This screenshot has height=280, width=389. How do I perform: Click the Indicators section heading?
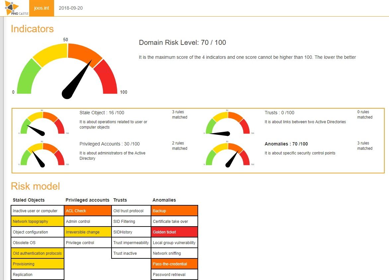[x=32, y=29]
